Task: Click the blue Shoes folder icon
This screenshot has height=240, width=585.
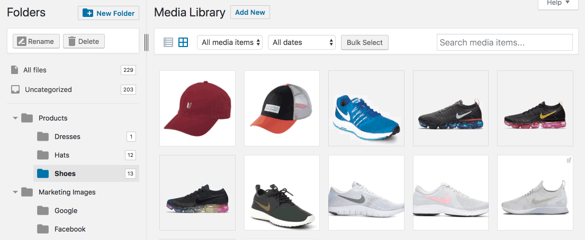Action: tap(43, 173)
